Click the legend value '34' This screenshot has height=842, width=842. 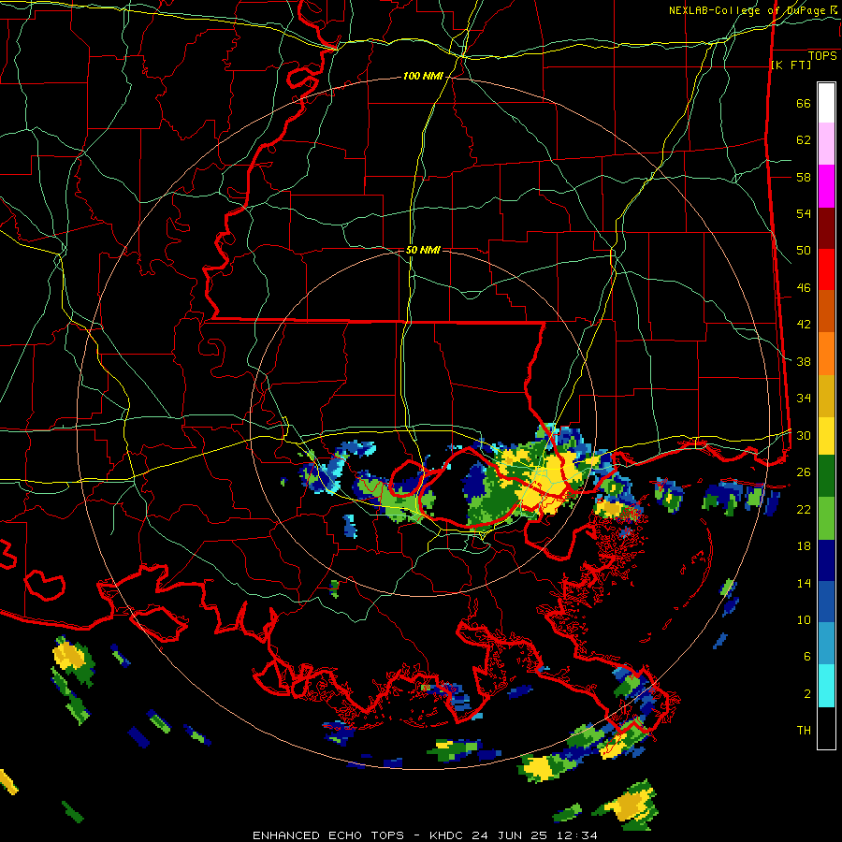pos(804,398)
